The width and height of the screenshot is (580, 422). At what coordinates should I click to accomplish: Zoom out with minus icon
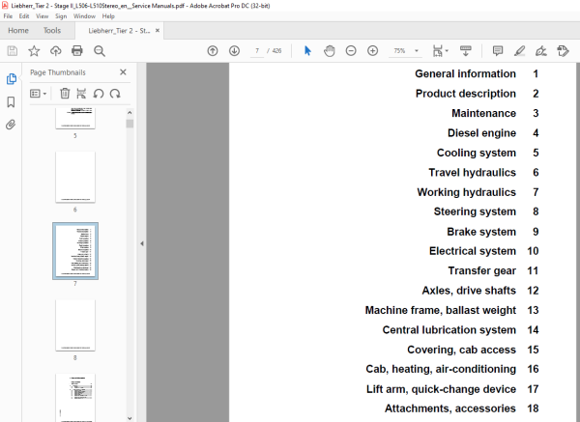click(x=351, y=50)
